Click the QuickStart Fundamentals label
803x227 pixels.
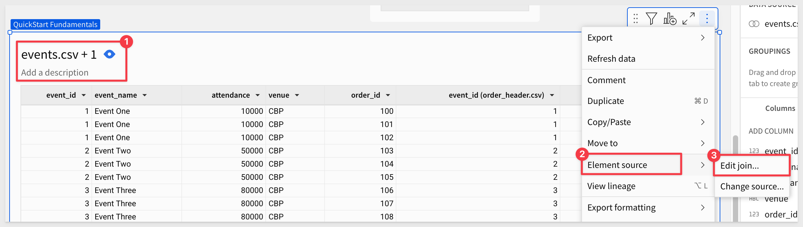[x=55, y=24]
